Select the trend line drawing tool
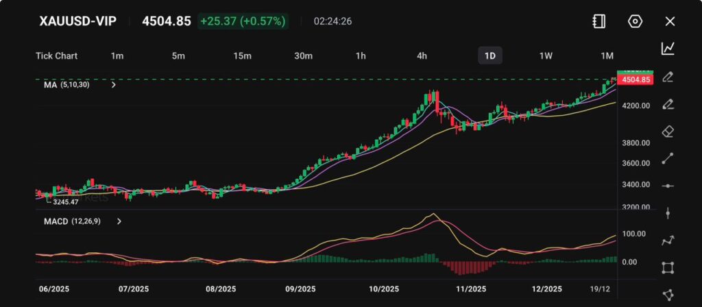 [x=668, y=158]
